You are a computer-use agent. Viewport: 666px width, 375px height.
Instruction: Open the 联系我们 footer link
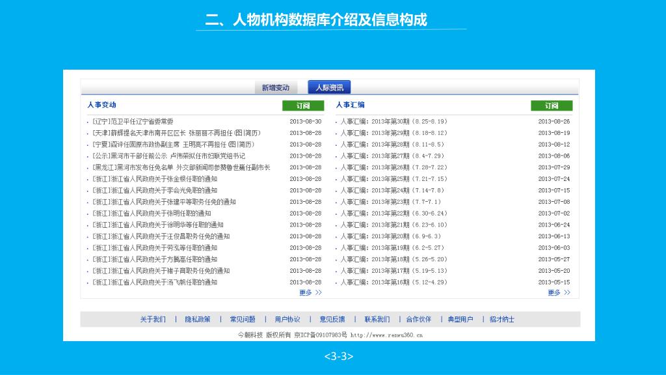[x=377, y=320]
